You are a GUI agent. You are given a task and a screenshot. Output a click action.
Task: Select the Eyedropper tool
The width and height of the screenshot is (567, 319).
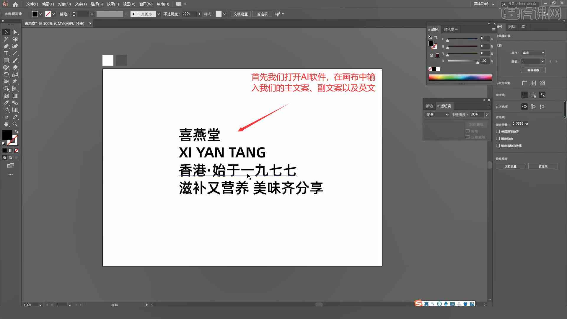pyautogui.click(x=6, y=103)
